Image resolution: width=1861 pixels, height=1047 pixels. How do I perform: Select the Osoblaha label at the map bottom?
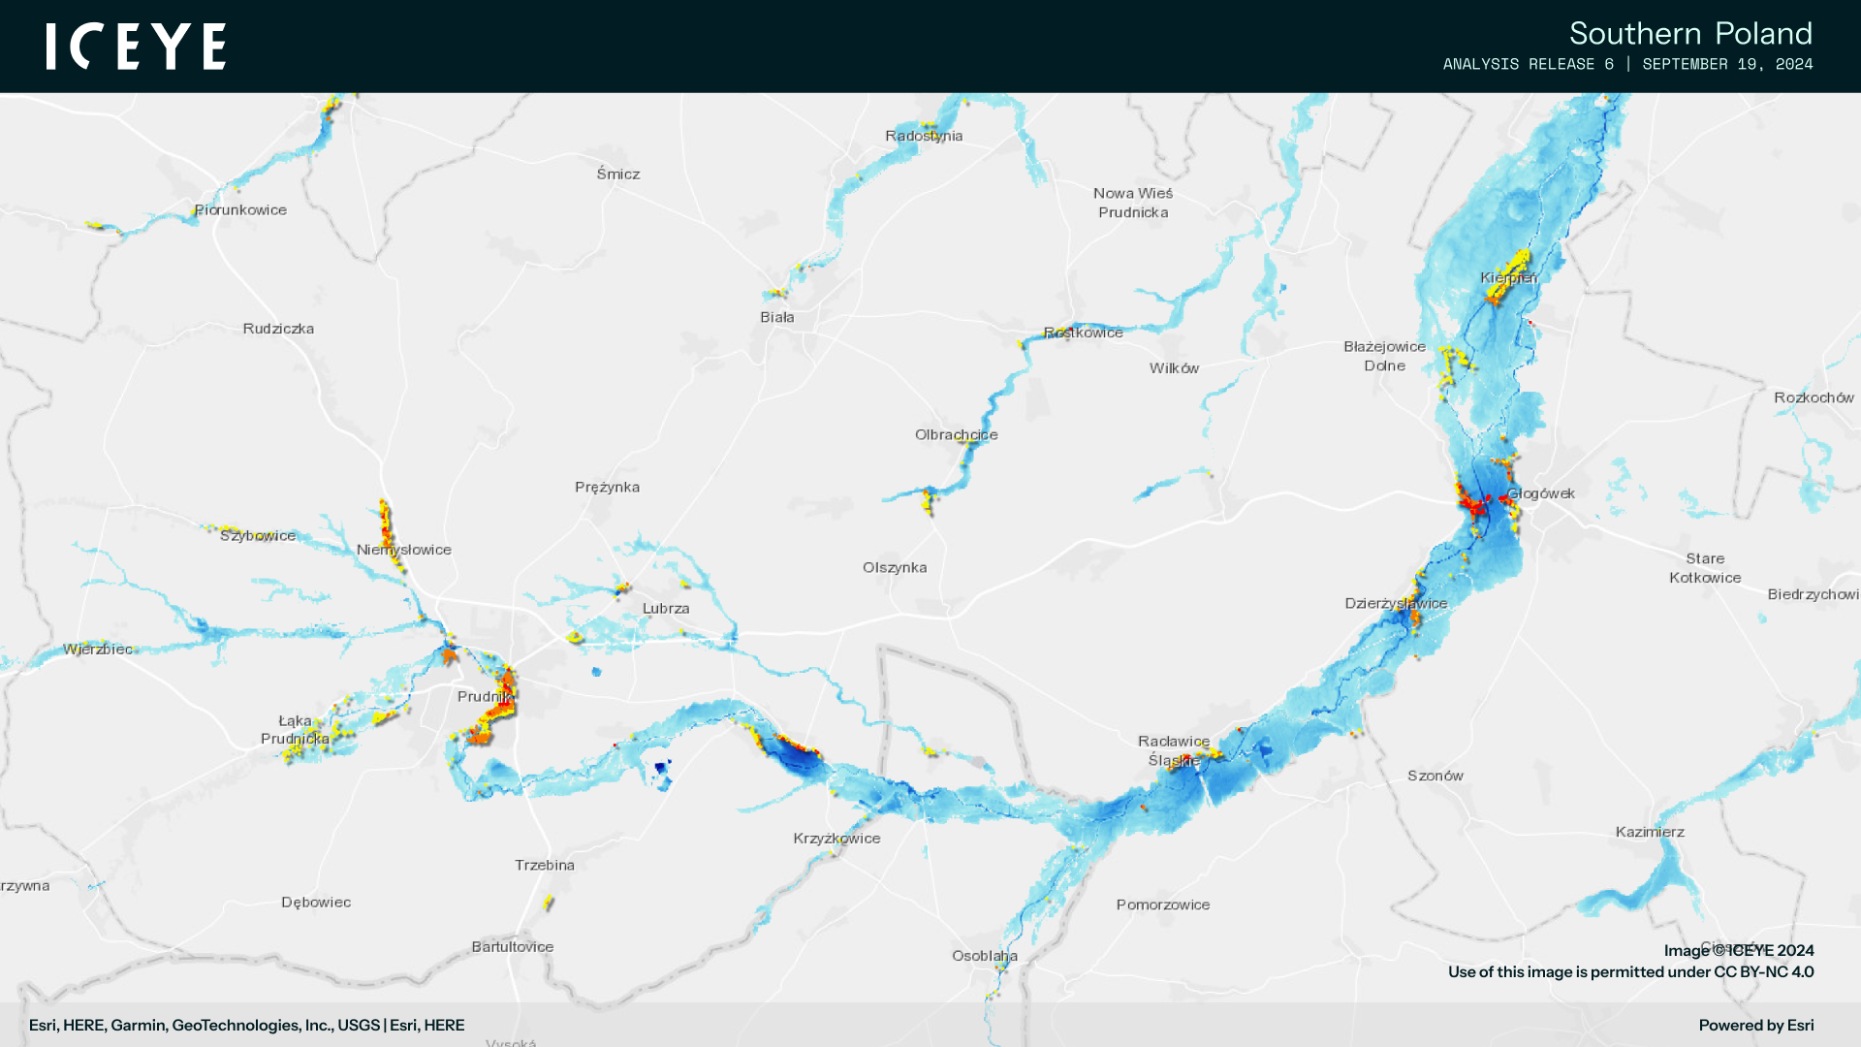(x=985, y=956)
